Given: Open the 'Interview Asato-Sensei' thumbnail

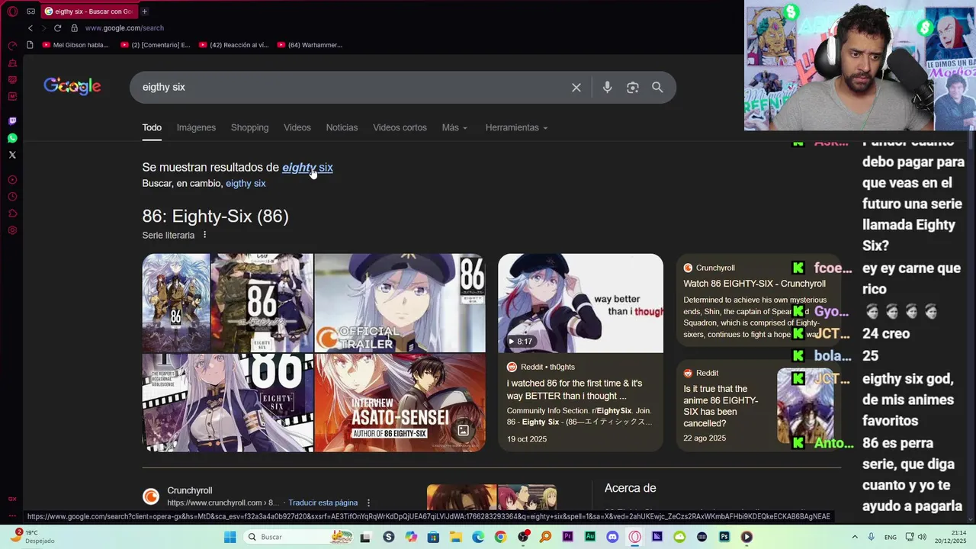Looking at the screenshot, I should [400, 403].
